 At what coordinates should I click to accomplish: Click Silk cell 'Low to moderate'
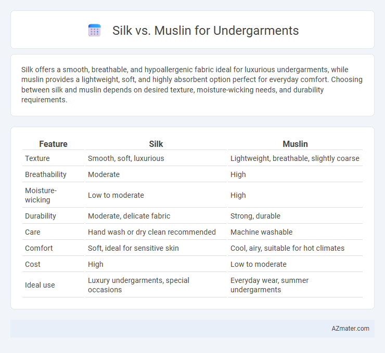click(116, 195)
